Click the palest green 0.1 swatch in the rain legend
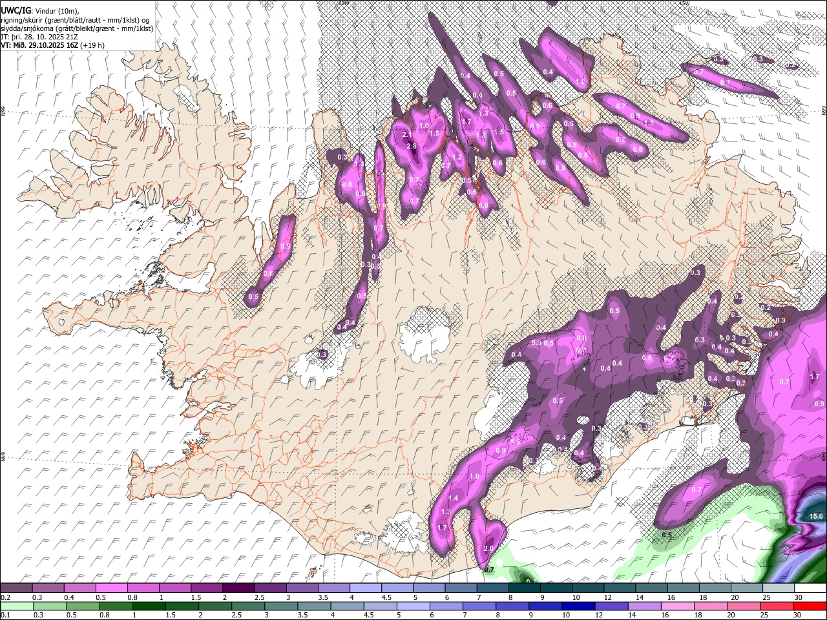 tap(17, 606)
